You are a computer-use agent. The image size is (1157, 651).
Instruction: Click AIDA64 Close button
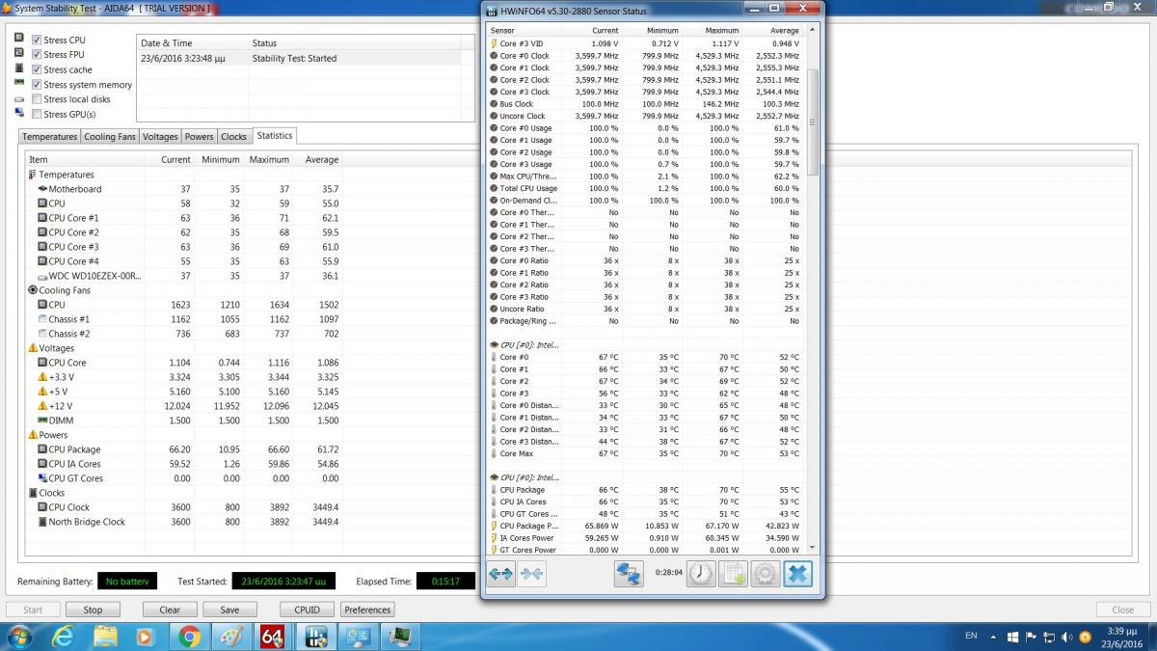pos(1123,610)
